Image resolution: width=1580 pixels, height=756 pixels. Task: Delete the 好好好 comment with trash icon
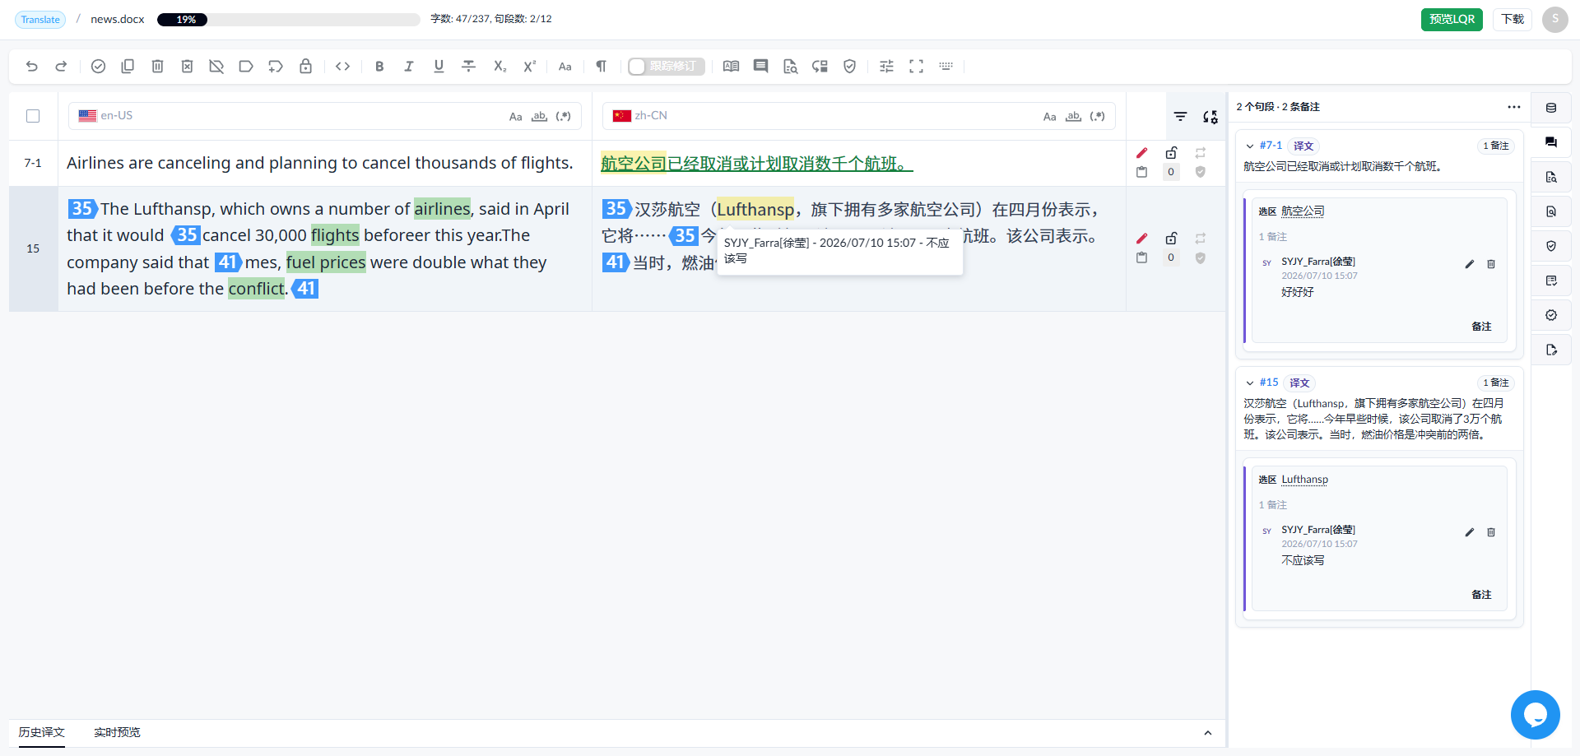[x=1491, y=264]
